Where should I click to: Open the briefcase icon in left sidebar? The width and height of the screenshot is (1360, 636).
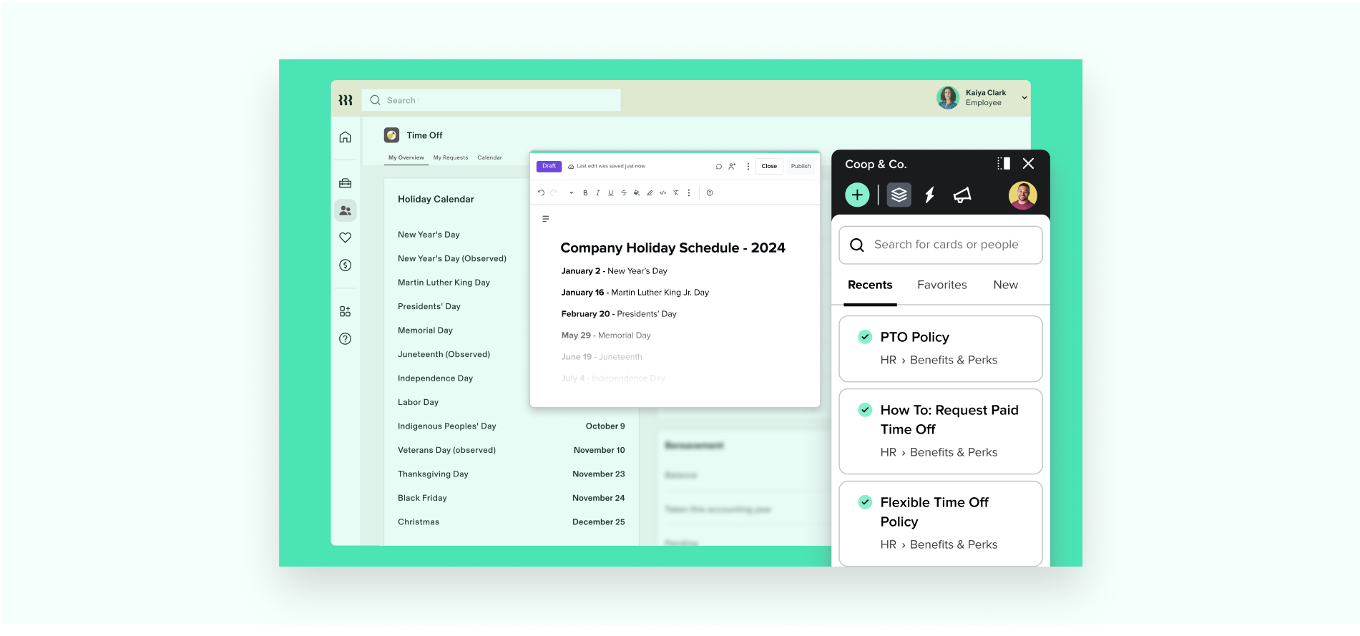(x=345, y=183)
